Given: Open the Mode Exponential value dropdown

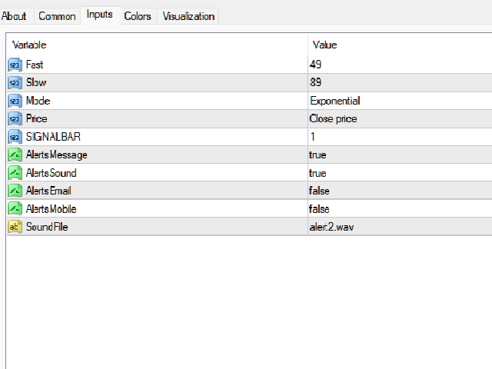Looking at the screenshot, I should (x=335, y=101).
